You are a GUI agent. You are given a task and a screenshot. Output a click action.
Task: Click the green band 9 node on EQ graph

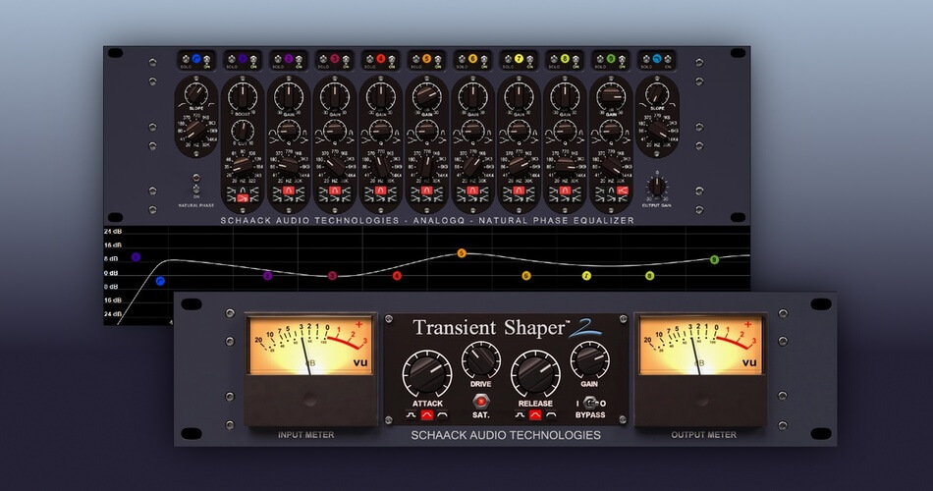point(714,259)
